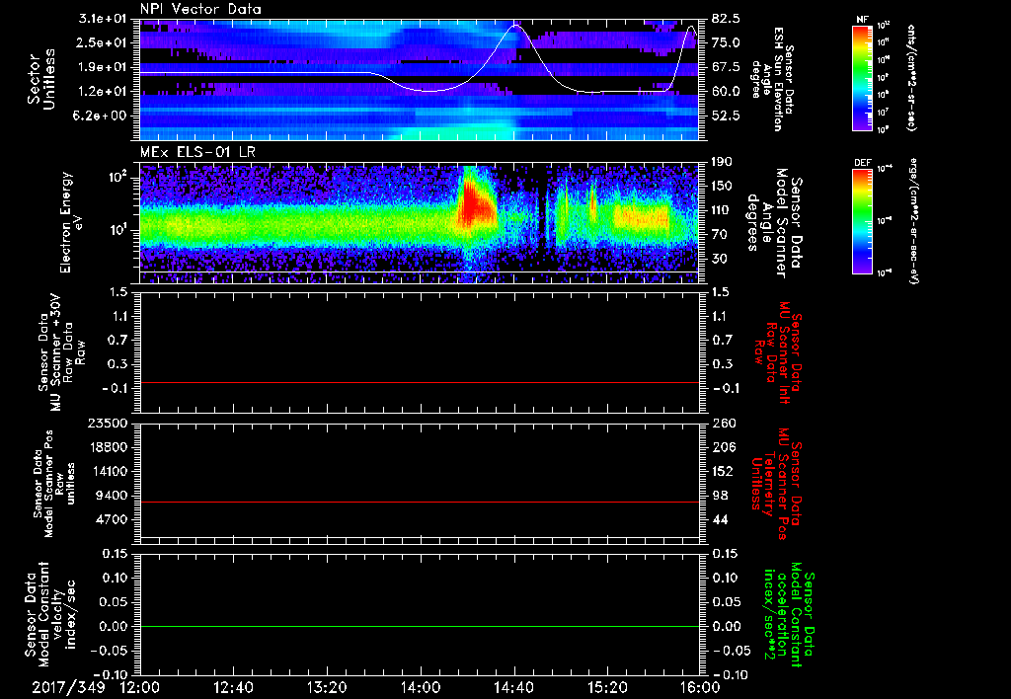This screenshot has height=699, width=1011.
Task: Click the 3.1e+01 sector tick value
Action: (105, 19)
